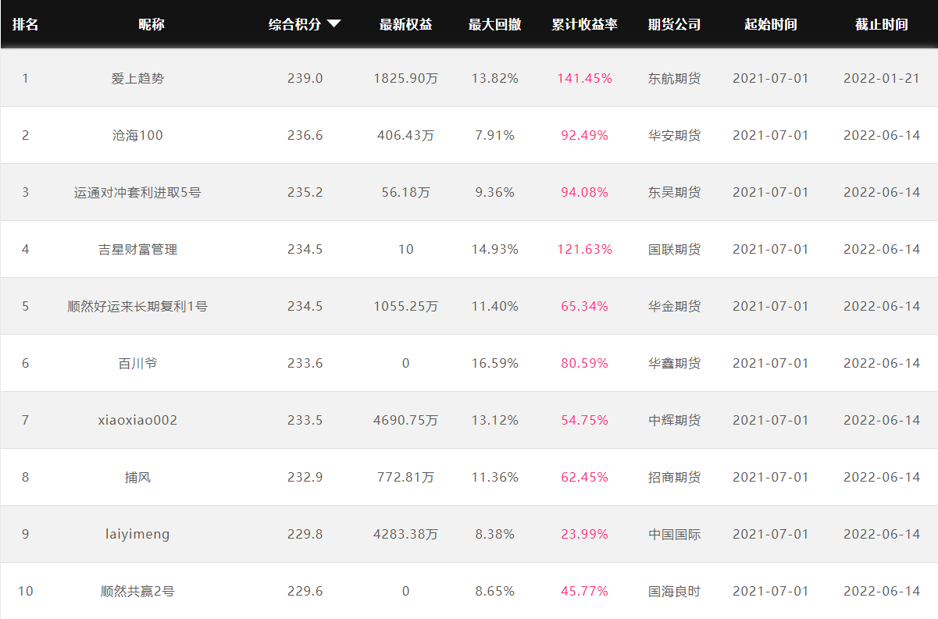Image resolution: width=938 pixels, height=619 pixels.
Task: Click return rate 23.99%
Action: pos(585,534)
